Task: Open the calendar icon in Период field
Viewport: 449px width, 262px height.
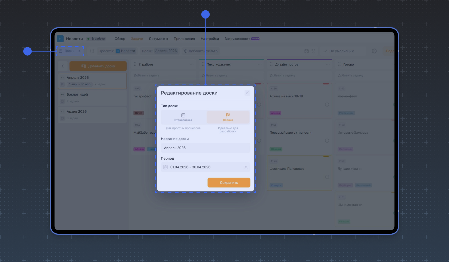Action: coord(165,167)
